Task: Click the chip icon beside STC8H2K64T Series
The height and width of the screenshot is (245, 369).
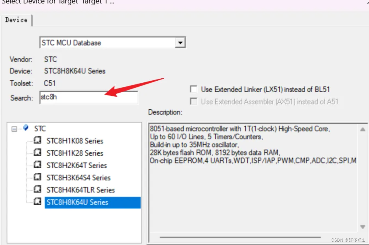Action: [37, 165]
